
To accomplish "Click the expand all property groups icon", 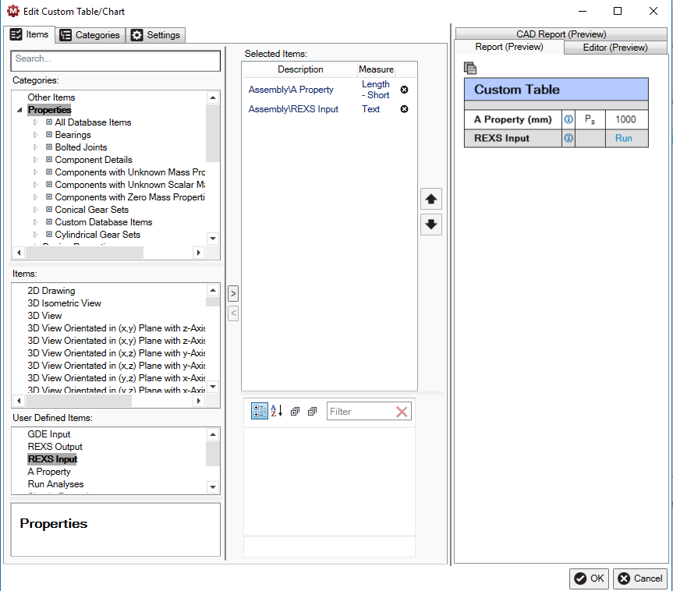I will [x=295, y=412].
